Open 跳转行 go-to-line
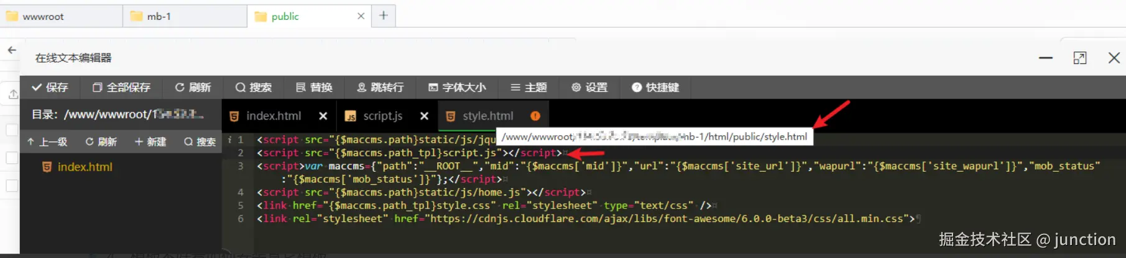 click(381, 87)
